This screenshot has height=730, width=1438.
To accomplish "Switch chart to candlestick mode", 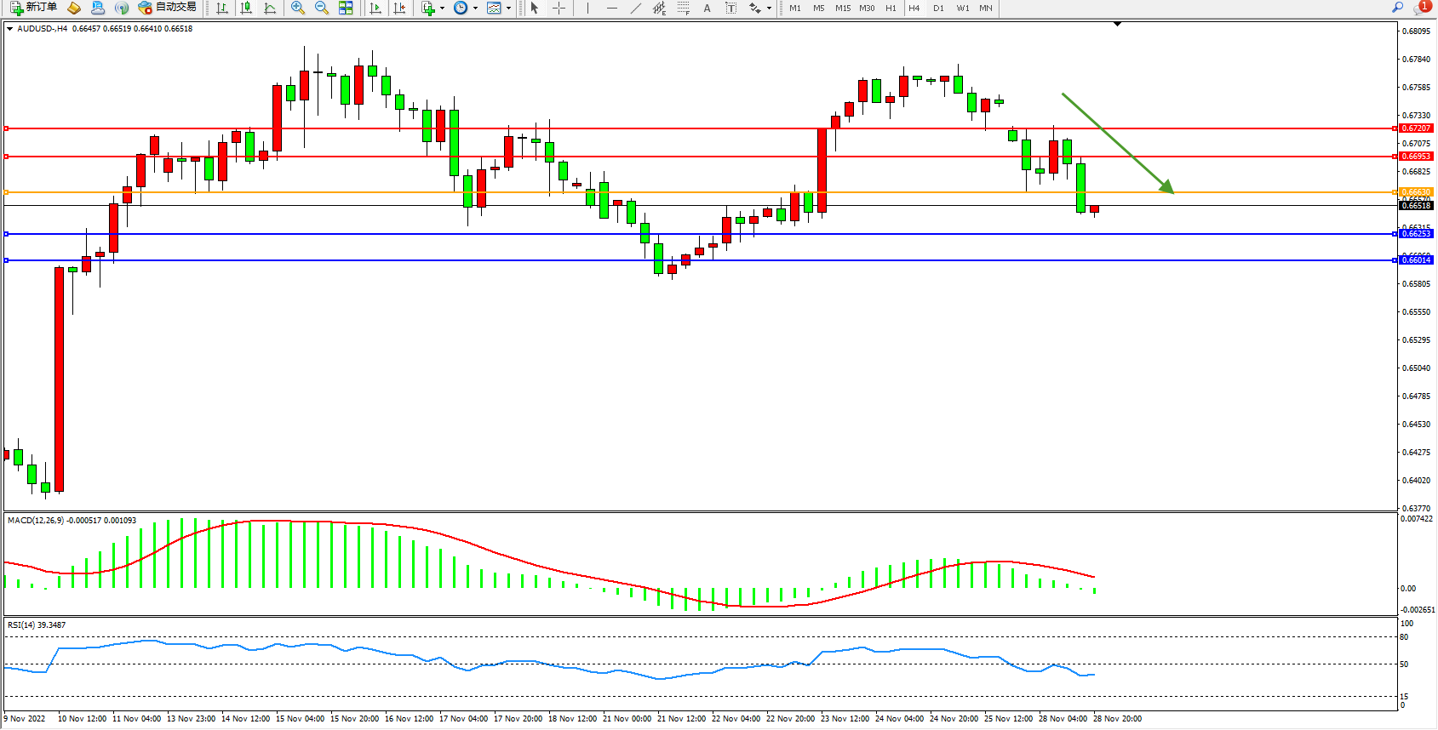I will 246,8.
